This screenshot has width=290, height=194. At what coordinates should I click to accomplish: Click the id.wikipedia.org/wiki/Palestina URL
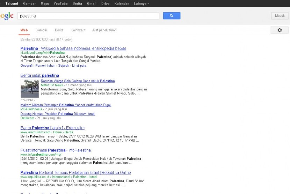click(43, 53)
